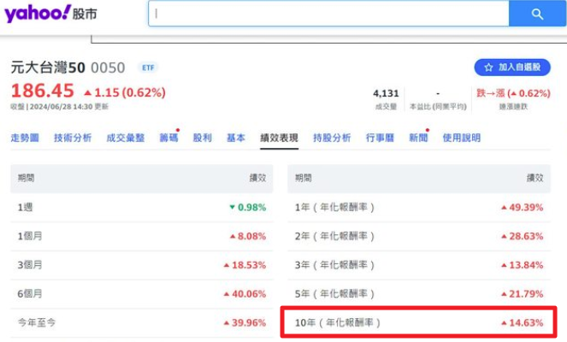This screenshot has height=342, width=567.
Task: Open the 籌碼 tab
Action: coord(168,138)
